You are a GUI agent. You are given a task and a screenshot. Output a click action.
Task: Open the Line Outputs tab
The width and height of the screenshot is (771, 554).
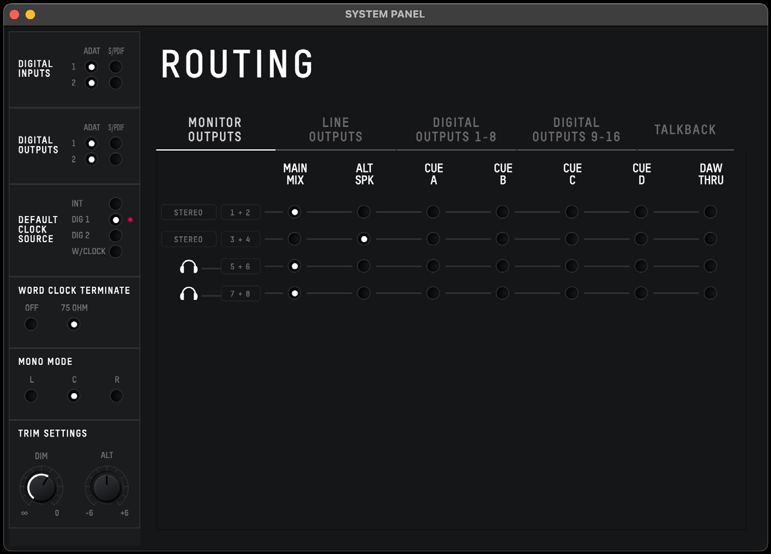336,130
